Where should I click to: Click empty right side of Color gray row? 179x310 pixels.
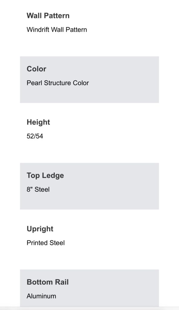pyautogui.click(x=127, y=80)
